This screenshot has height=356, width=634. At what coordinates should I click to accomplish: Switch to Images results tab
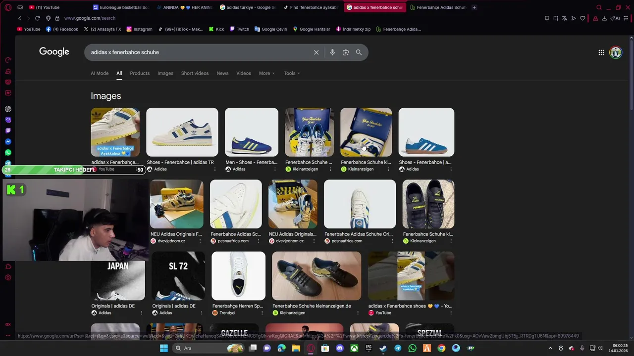tap(165, 73)
